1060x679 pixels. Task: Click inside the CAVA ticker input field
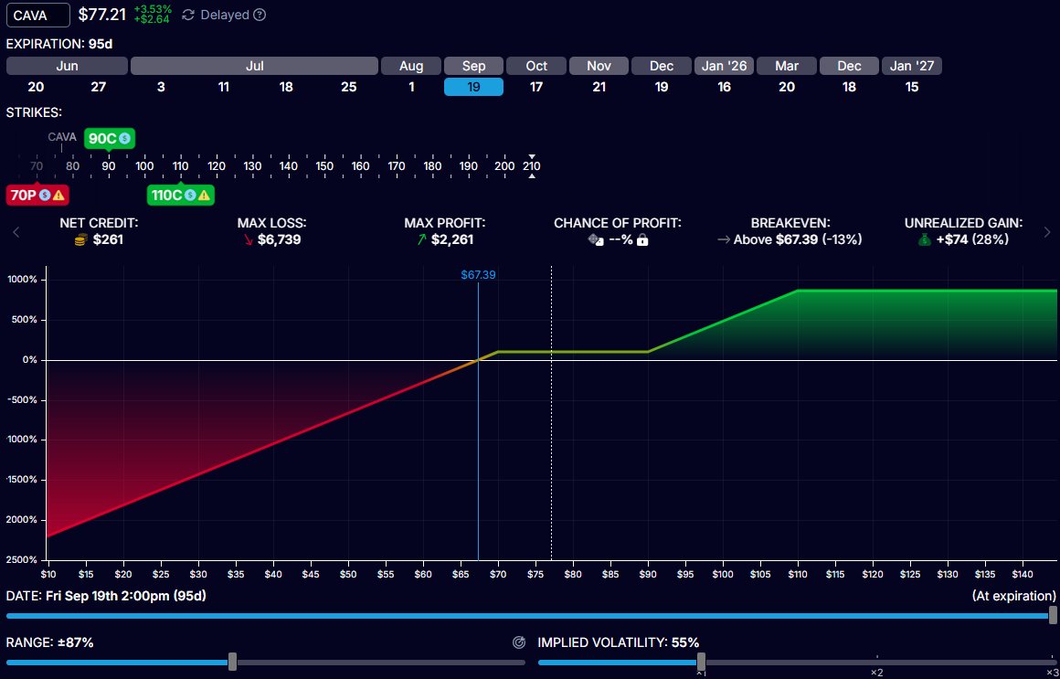(37, 15)
